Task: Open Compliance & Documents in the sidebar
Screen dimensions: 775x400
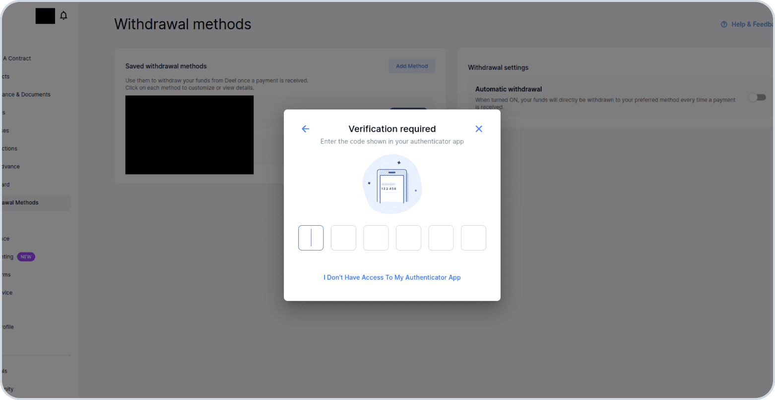Action: [x=27, y=95]
